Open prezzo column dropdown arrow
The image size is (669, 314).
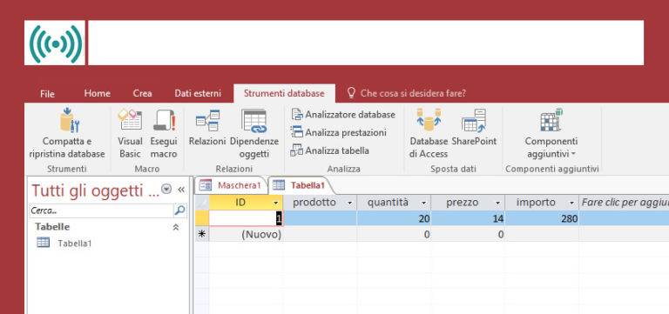(497, 203)
